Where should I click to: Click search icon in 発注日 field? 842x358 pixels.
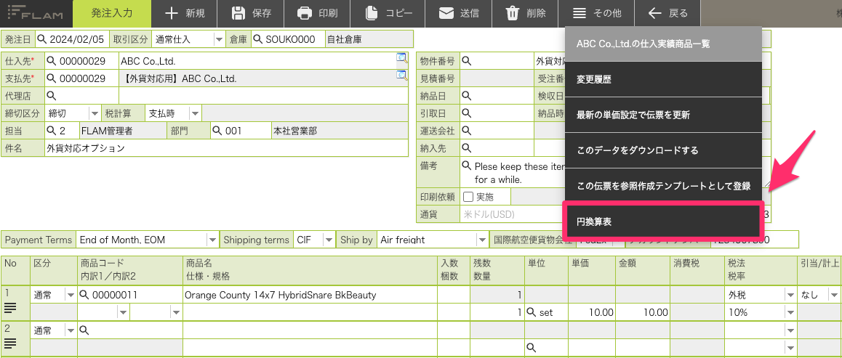click(42, 39)
